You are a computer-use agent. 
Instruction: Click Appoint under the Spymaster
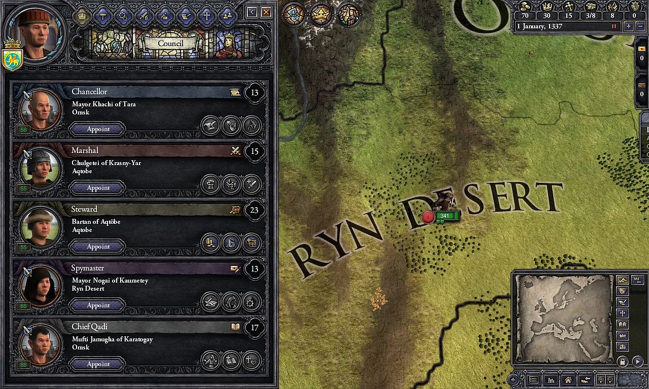(x=98, y=305)
